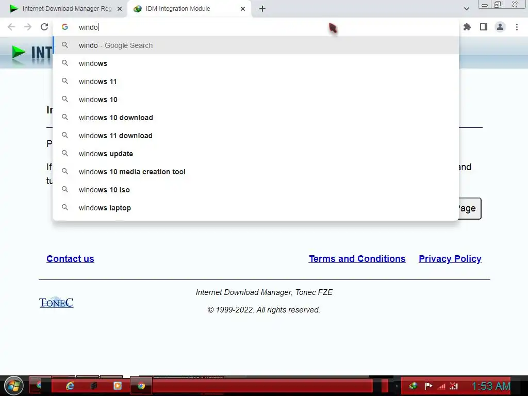
Task: Launch Internet Explorer from the taskbar
Action: (70, 386)
